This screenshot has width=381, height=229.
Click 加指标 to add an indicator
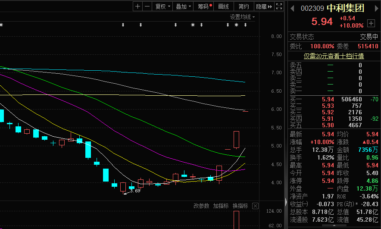coord(221,206)
